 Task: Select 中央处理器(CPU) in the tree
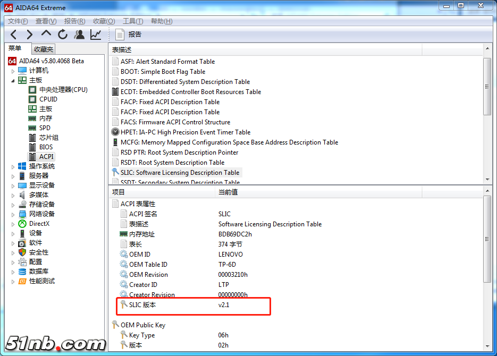click(x=63, y=90)
